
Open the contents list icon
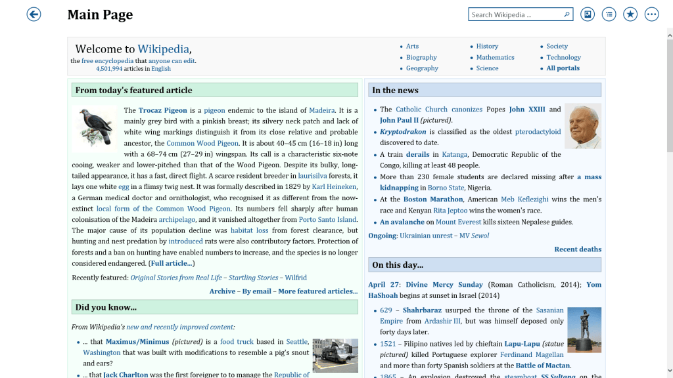point(609,14)
